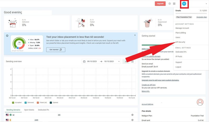Image resolution: width=209 pixels, height=122 pixels.
Task: Open settings gear for the .com domain
Action: point(132,120)
